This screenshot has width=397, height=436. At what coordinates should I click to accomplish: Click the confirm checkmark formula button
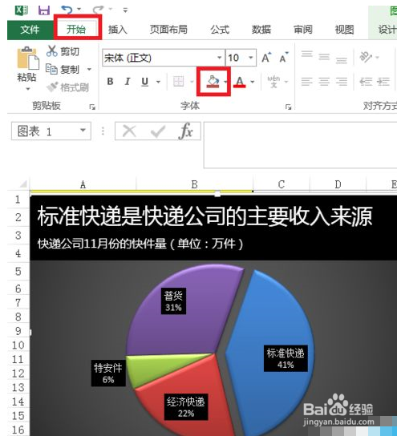[x=158, y=131]
